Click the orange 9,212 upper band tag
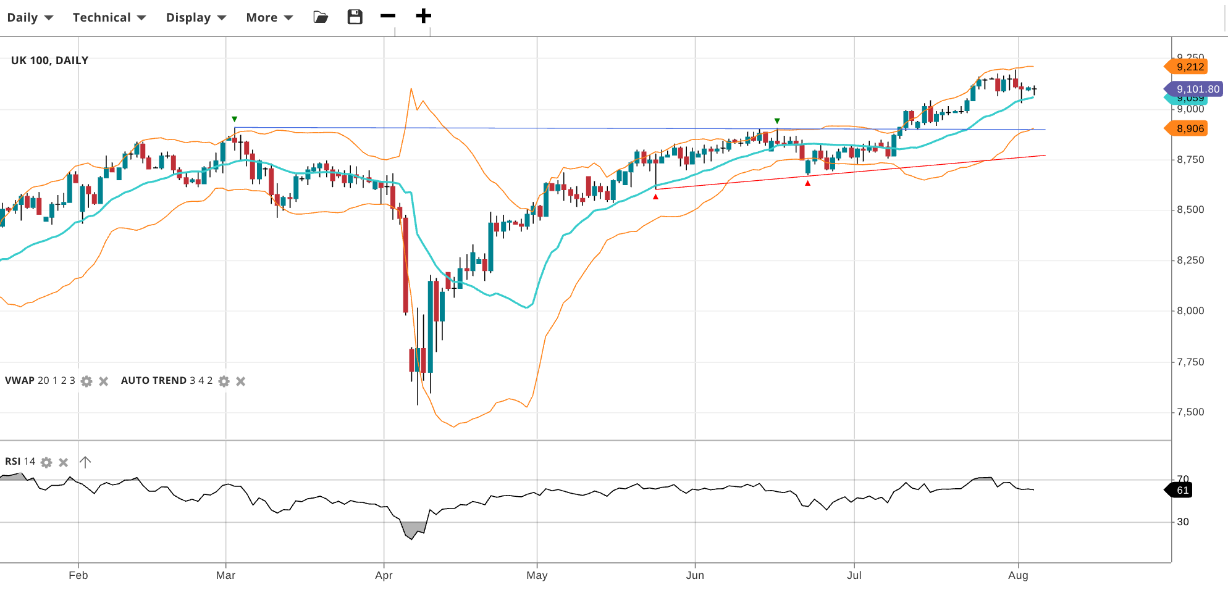The image size is (1228, 590). [1188, 67]
